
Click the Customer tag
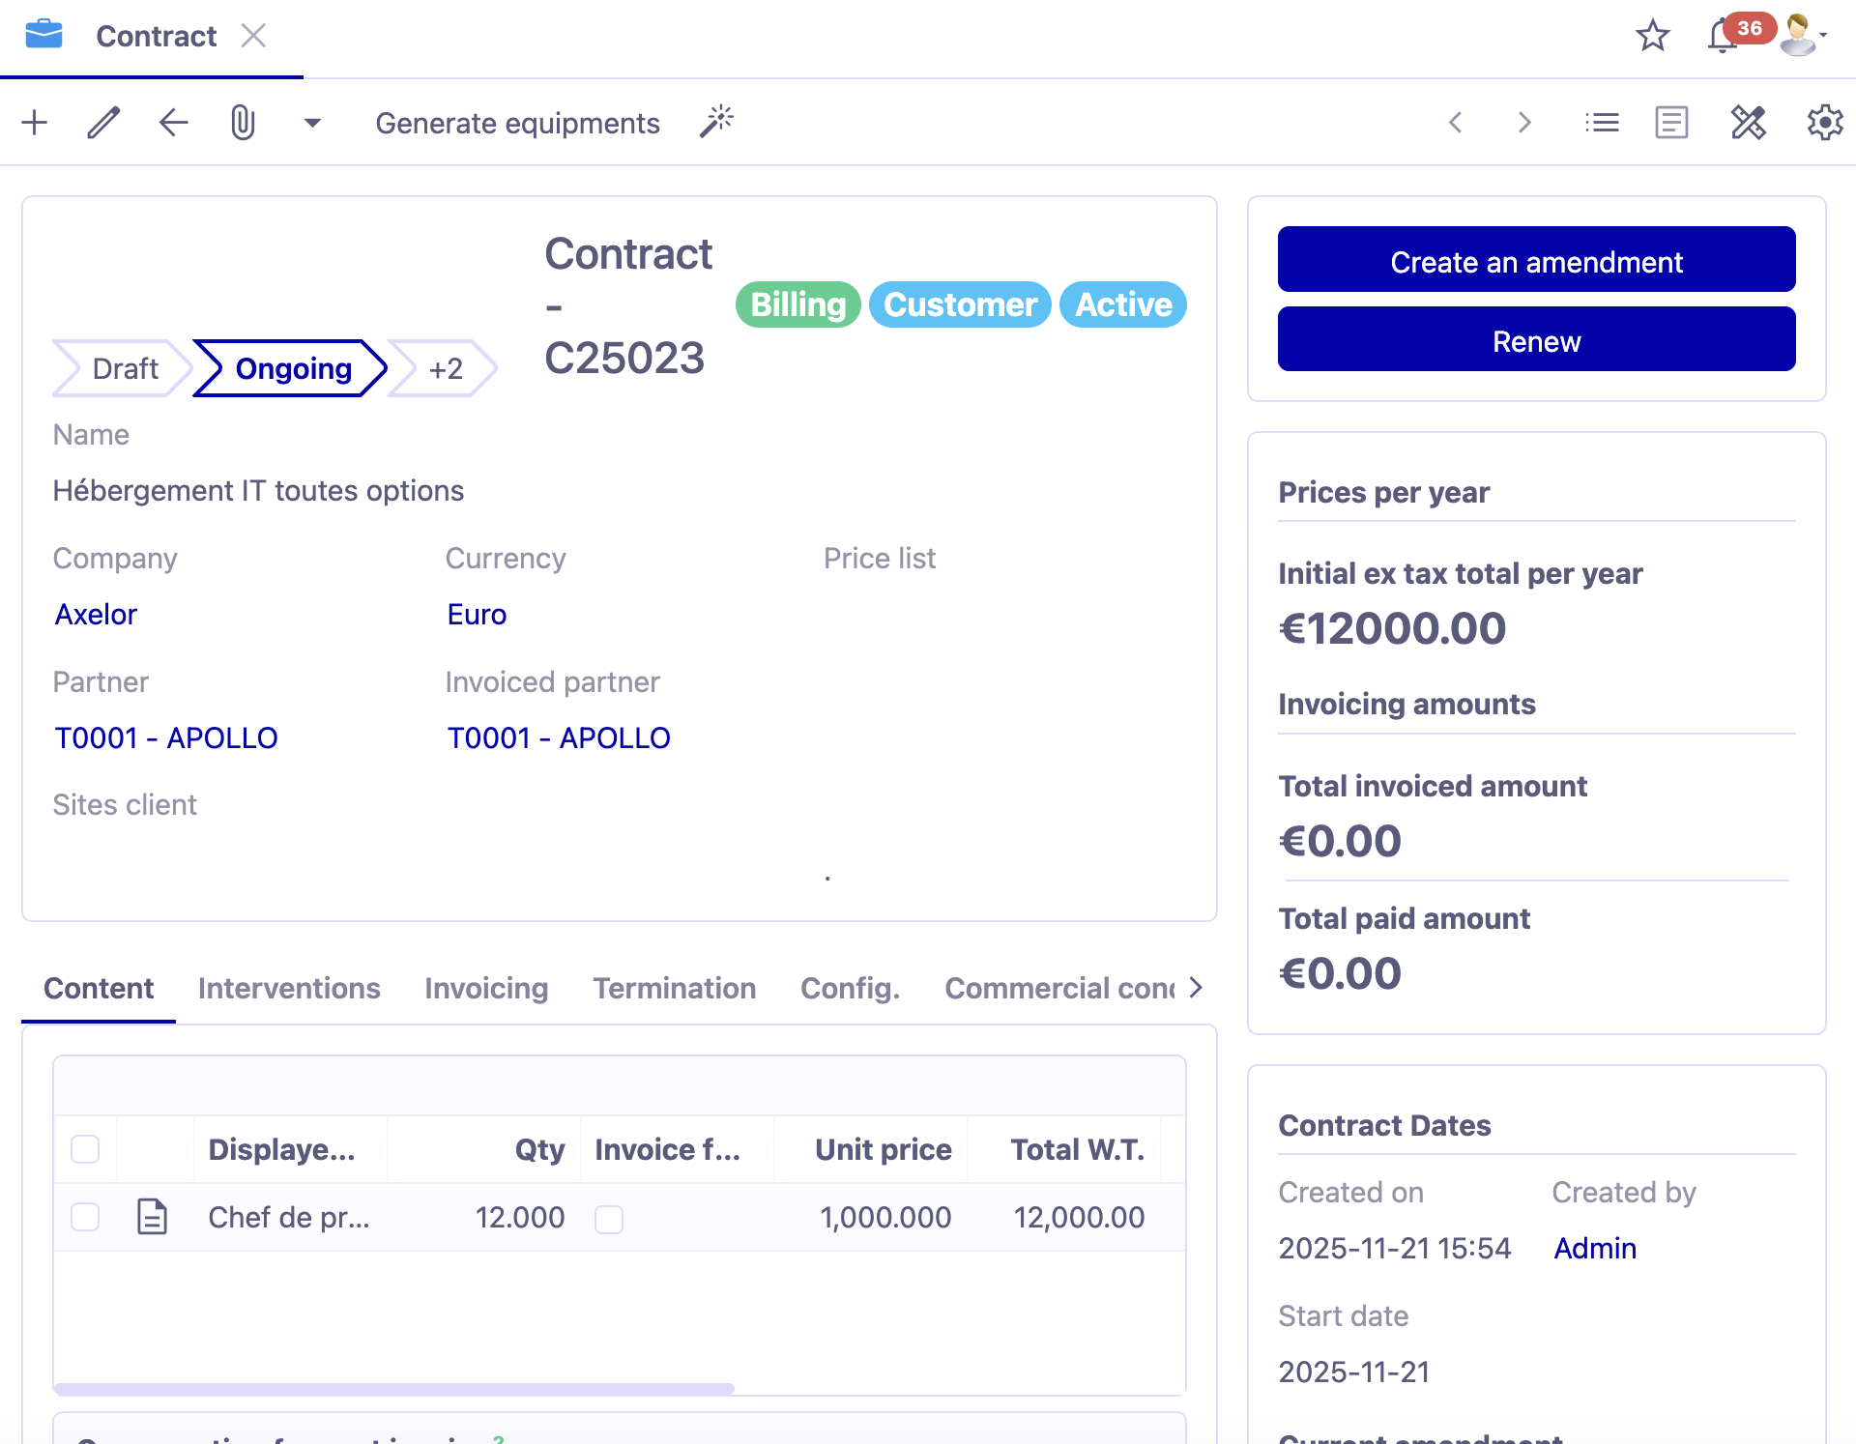coord(960,304)
